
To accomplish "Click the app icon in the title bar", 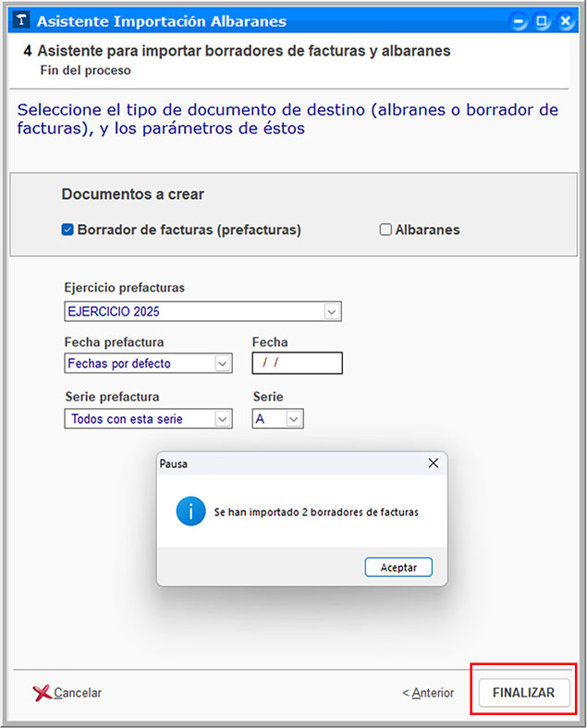I will click(21, 20).
